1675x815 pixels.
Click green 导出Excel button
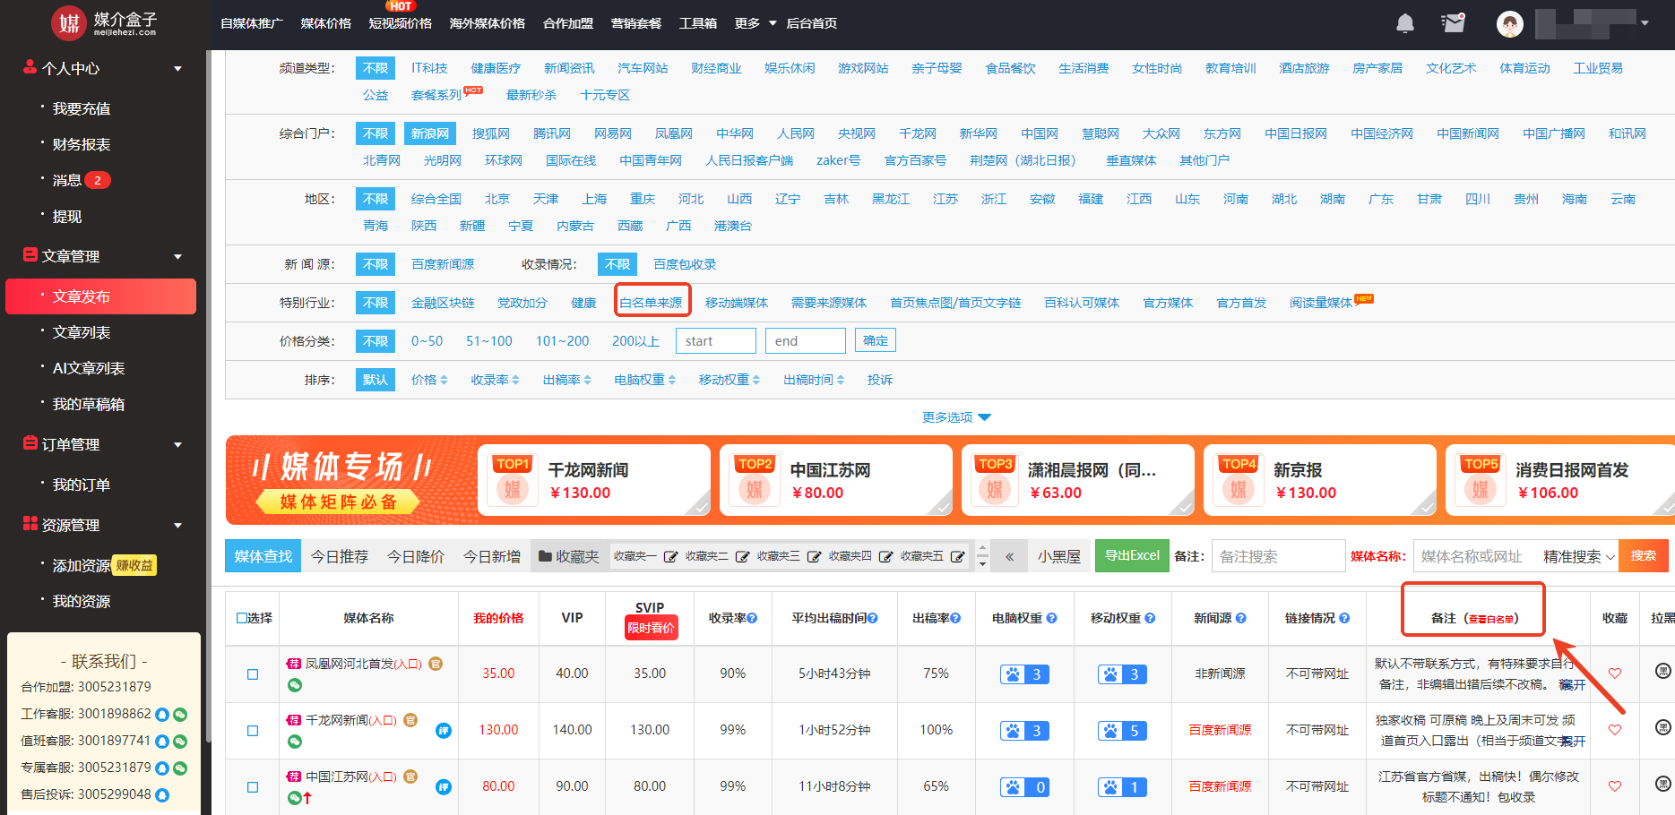pyautogui.click(x=1132, y=555)
